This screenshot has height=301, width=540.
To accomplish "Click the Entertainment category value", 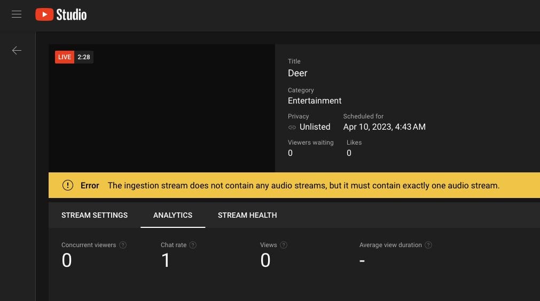I will tap(315, 100).
